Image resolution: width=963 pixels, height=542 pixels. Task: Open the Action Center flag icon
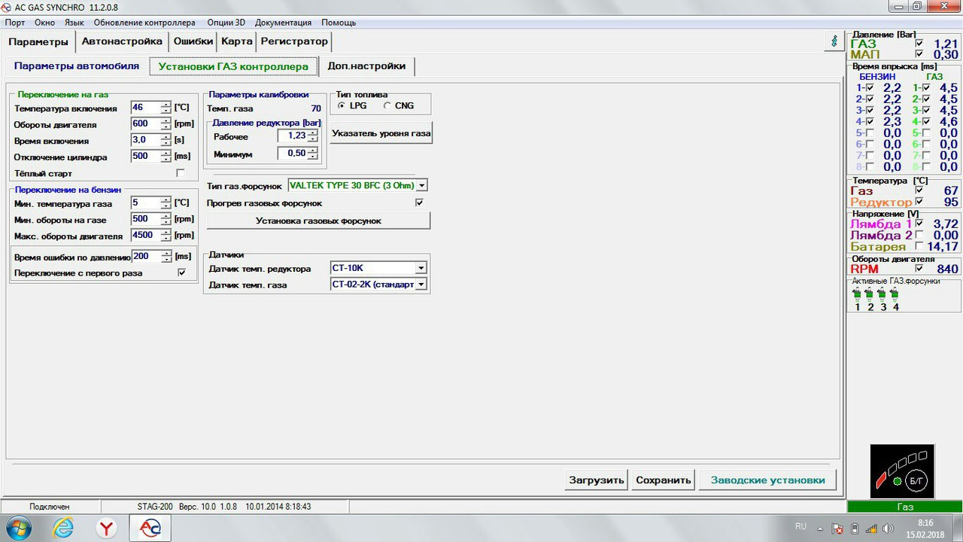(838, 528)
